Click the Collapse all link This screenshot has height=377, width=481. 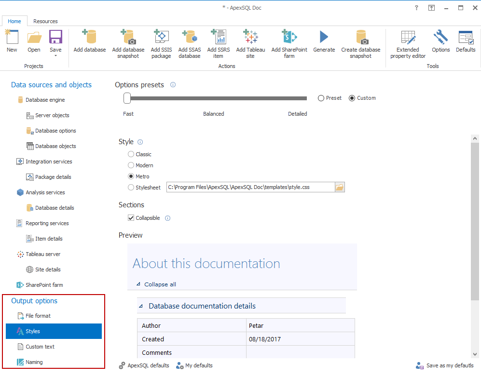coord(160,284)
